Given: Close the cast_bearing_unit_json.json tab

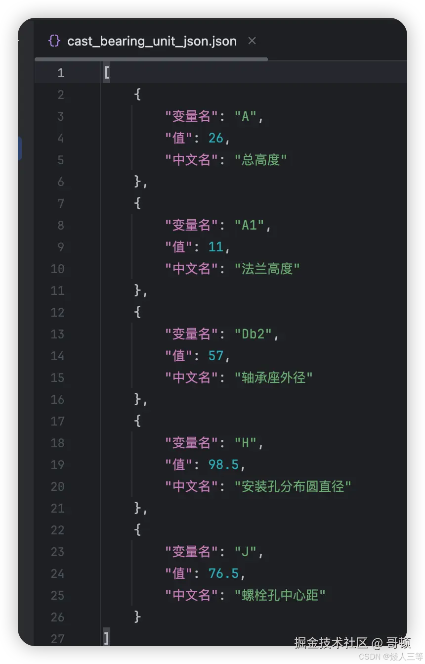Looking at the screenshot, I should (x=252, y=41).
